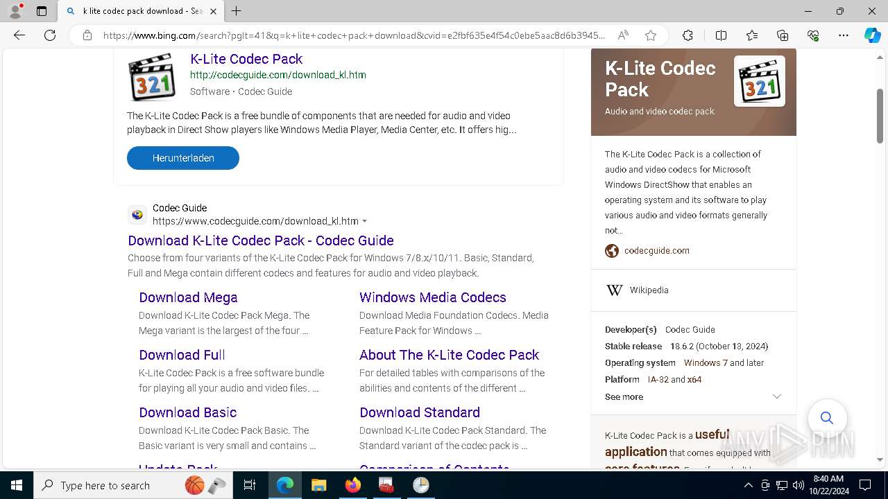Open the x64 platform link

[x=694, y=380]
